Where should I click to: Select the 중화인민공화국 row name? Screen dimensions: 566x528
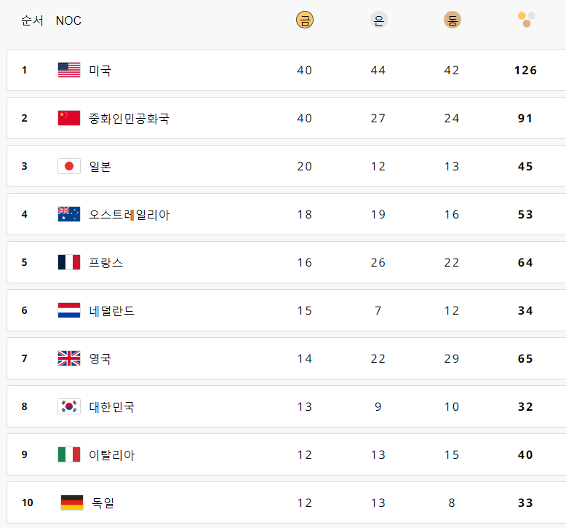click(129, 119)
